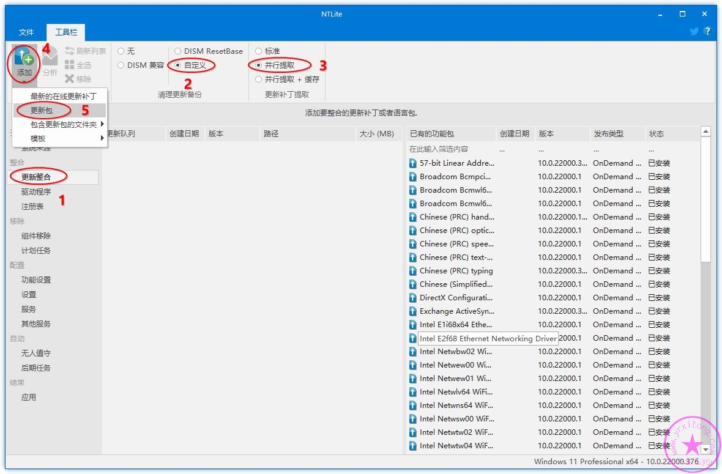Go to the 组件移除 page

(36, 235)
